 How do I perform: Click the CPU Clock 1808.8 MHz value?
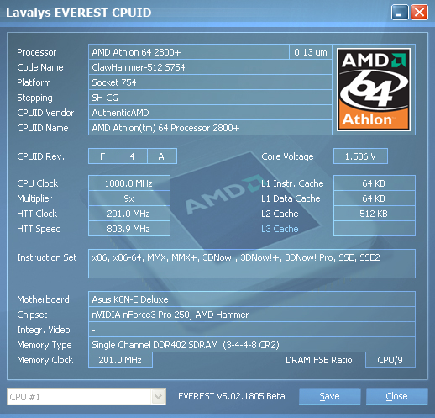129,183
